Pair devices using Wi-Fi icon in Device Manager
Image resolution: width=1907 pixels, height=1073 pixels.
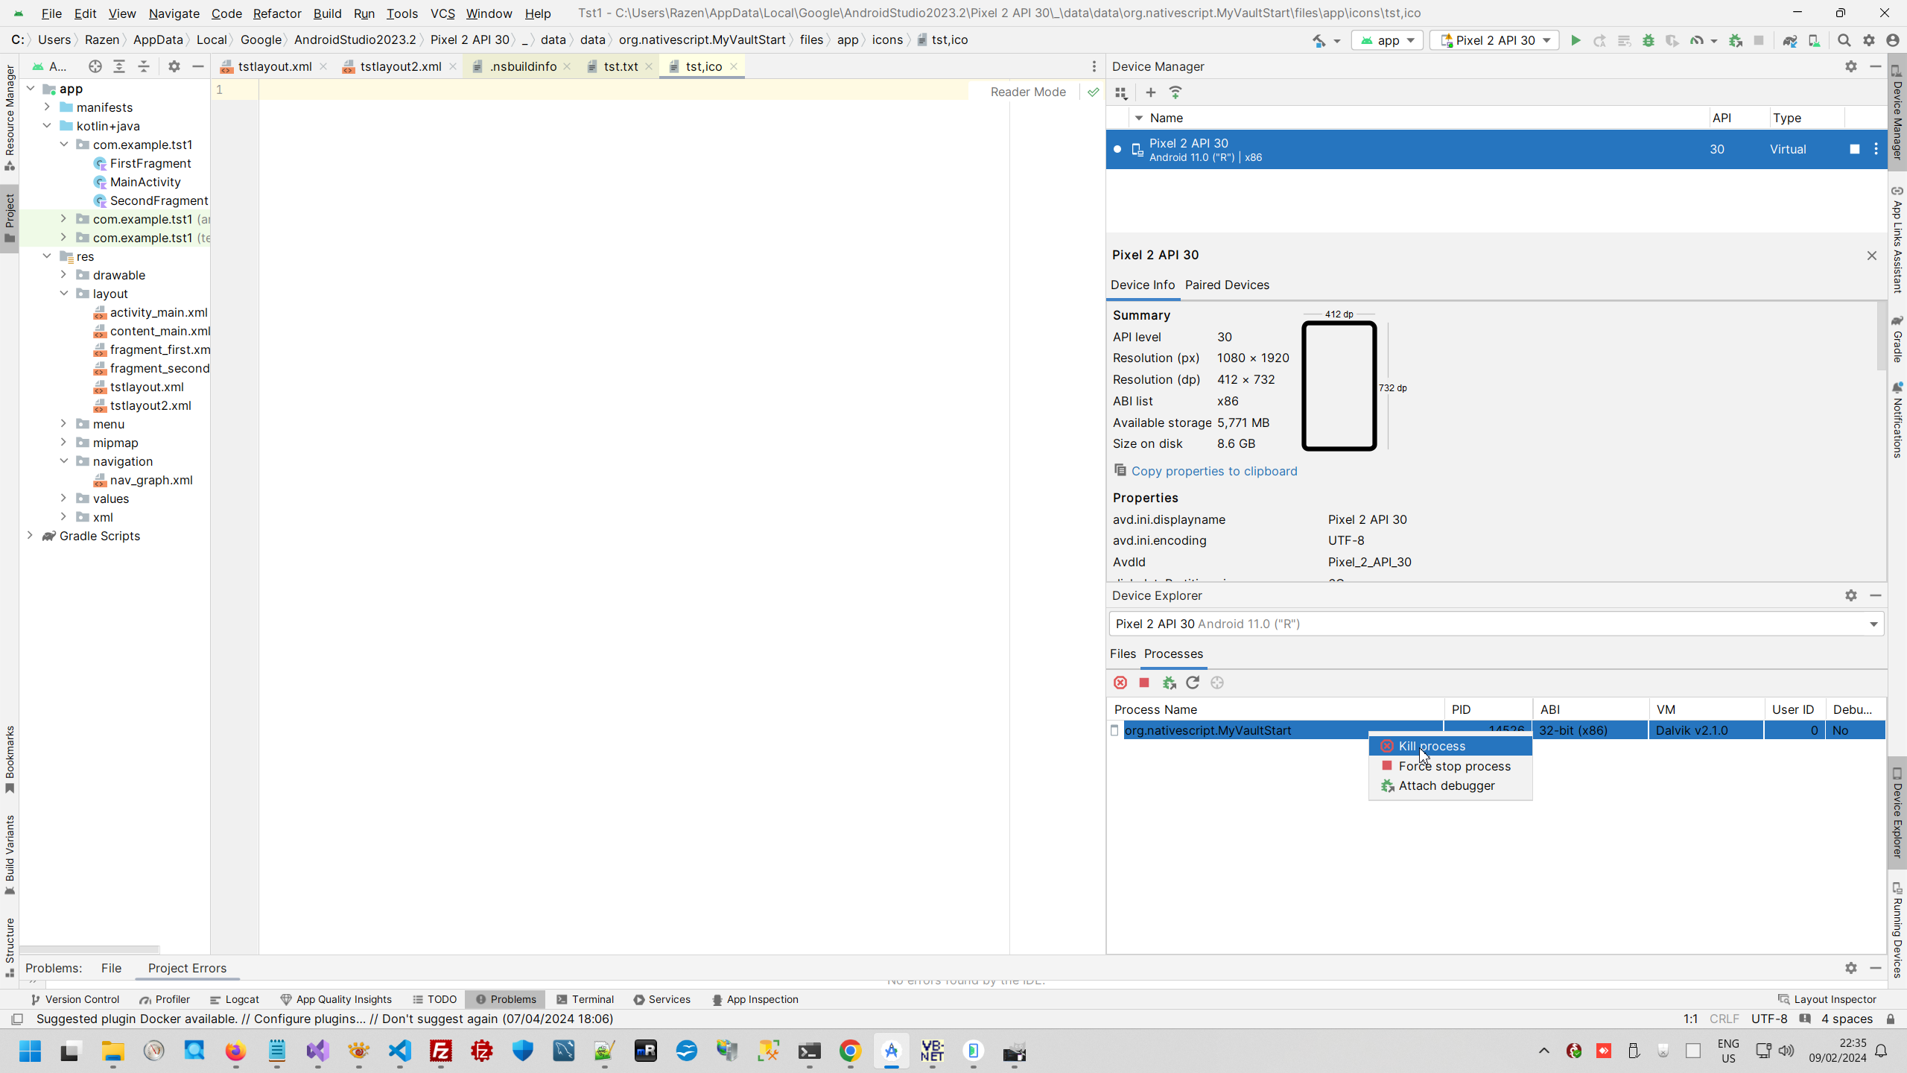(1175, 92)
